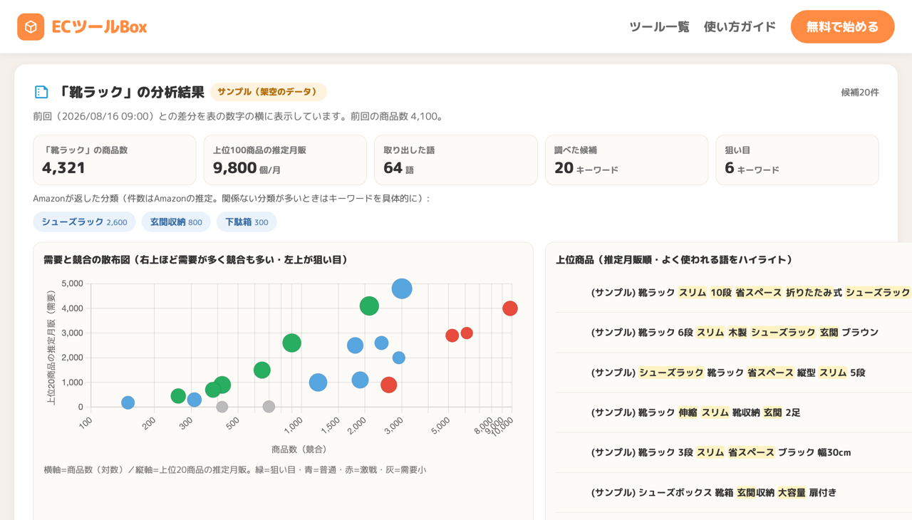Viewport: 912px width, 520px height.
Task: Click the document icon beside 靴ラック title
Action: pyautogui.click(x=41, y=92)
